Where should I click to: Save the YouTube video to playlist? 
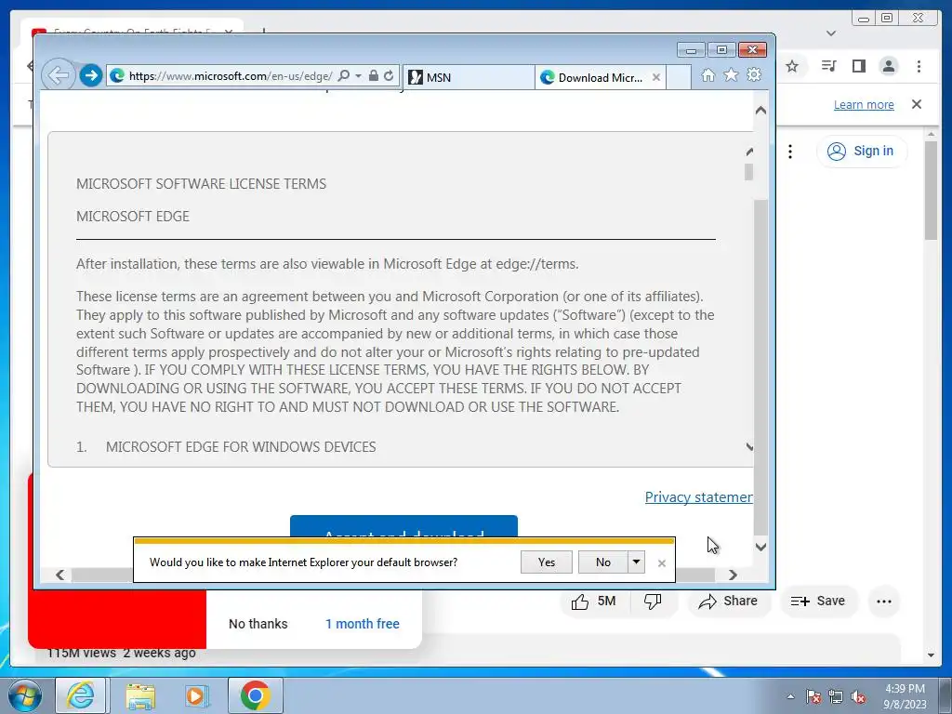(x=818, y=602)
